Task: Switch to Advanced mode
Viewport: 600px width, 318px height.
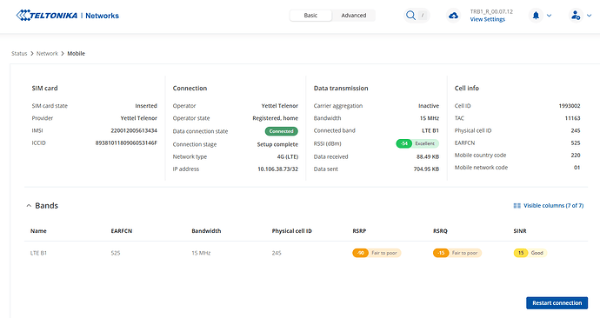Action: coord(354,16)
